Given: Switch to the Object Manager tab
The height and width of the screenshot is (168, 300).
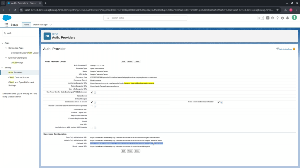Looking at the screenshot, I should point(40,25).
